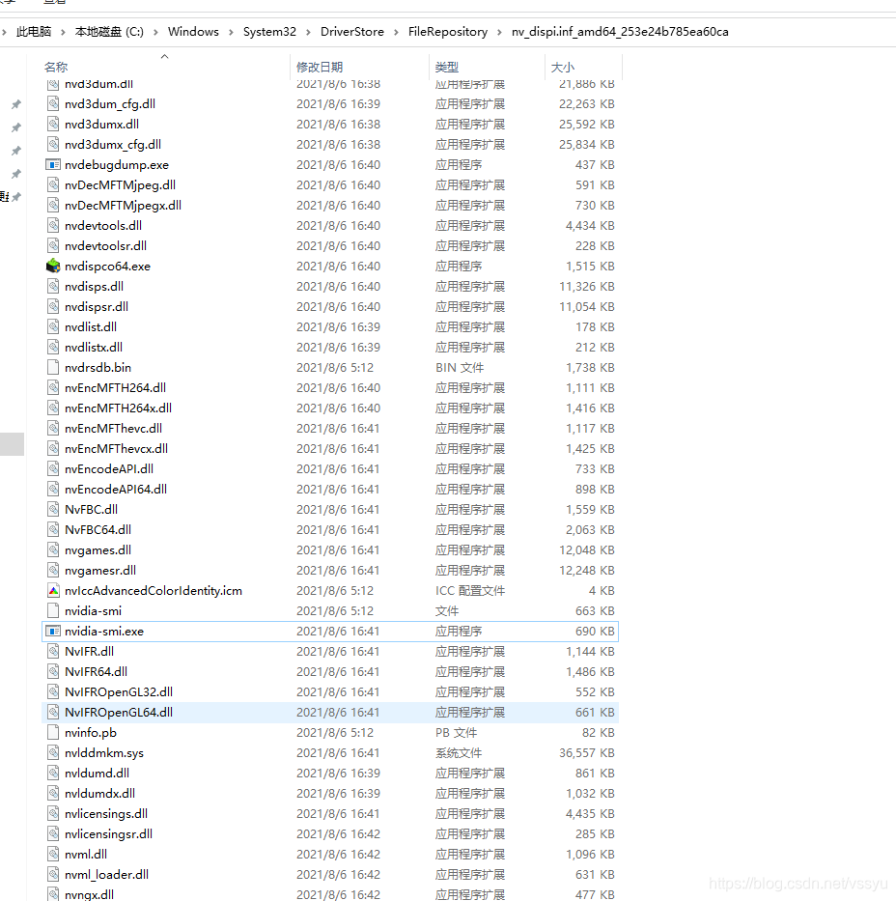Click the icon of nvEncMFTH264.dll
Viewport: 896px width, 901px height.
tap(53, 388)
